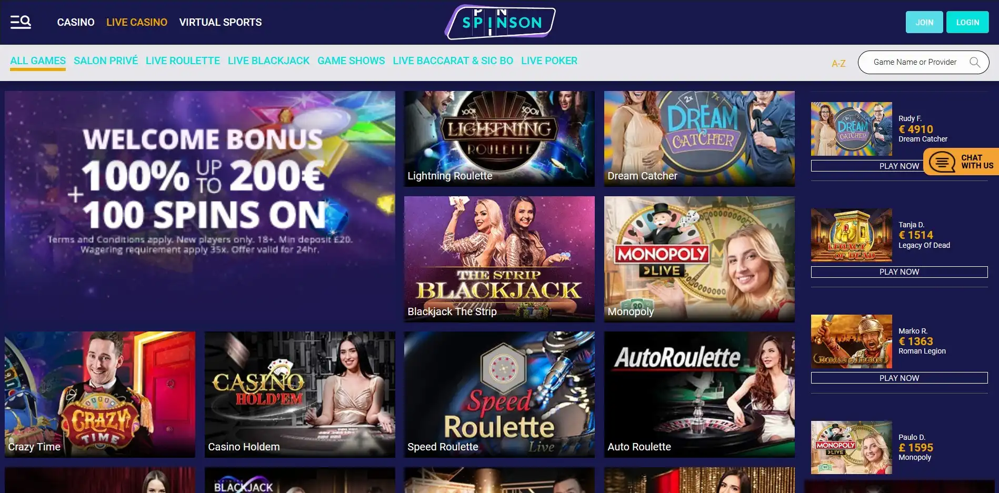Open the Dream Catcher game tile
The width and height of the screenshot is (999, 493).
699,138
